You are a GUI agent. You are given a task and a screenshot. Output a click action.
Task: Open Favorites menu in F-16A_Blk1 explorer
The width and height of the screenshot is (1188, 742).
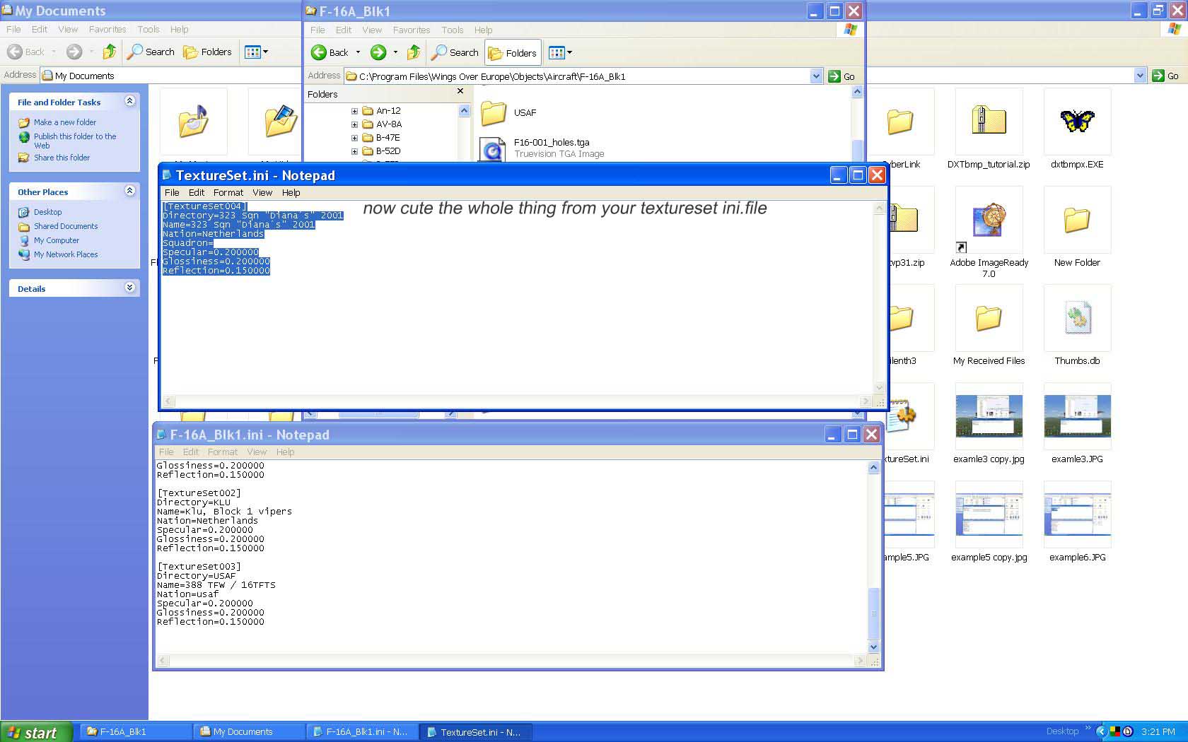412,30
